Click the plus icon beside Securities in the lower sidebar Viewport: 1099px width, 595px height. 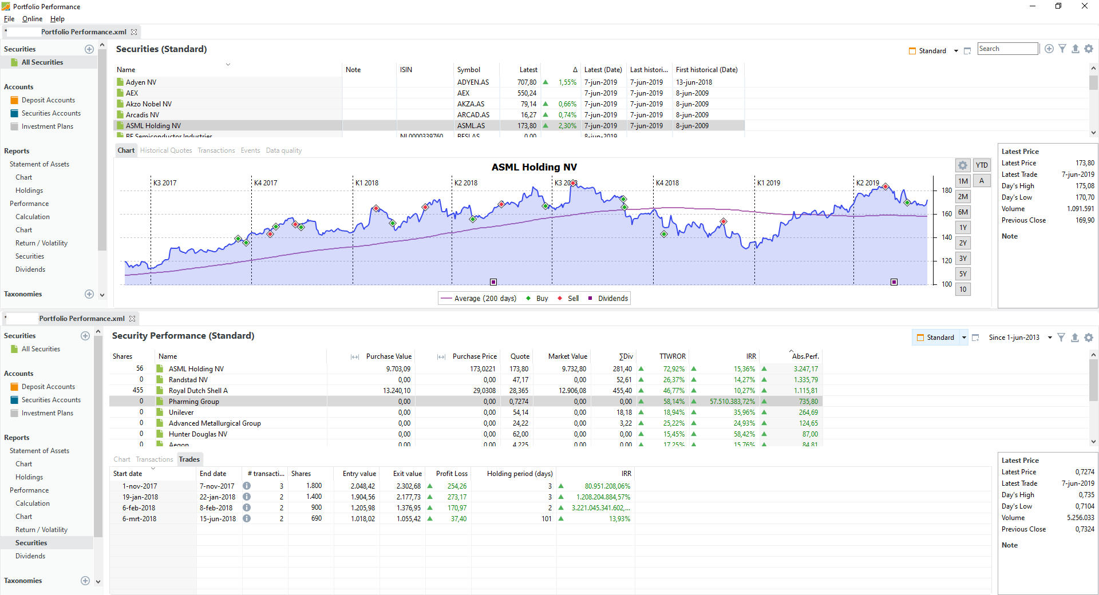pos(85,336)
